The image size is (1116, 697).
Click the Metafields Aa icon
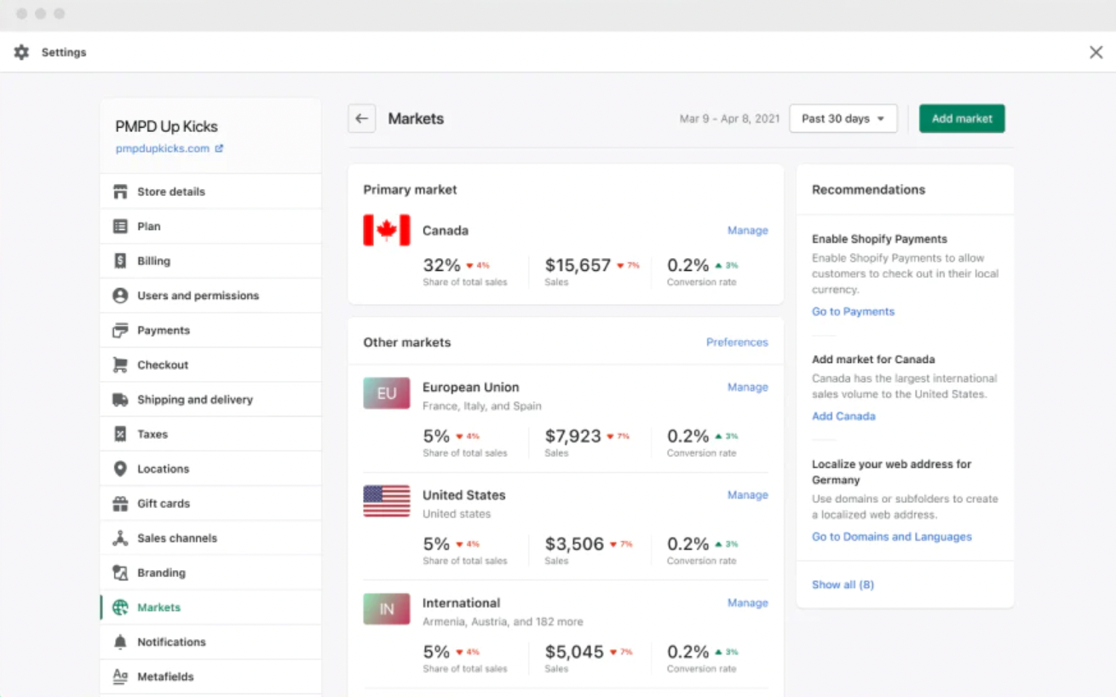click(x=120, y=677)
